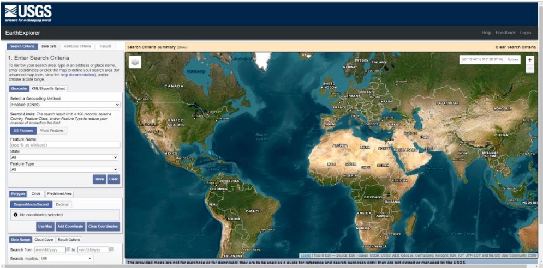This screenshot has height=268, width=543.
Task: Expand the Geocoding Method dropdown
Action: point(65,105)
